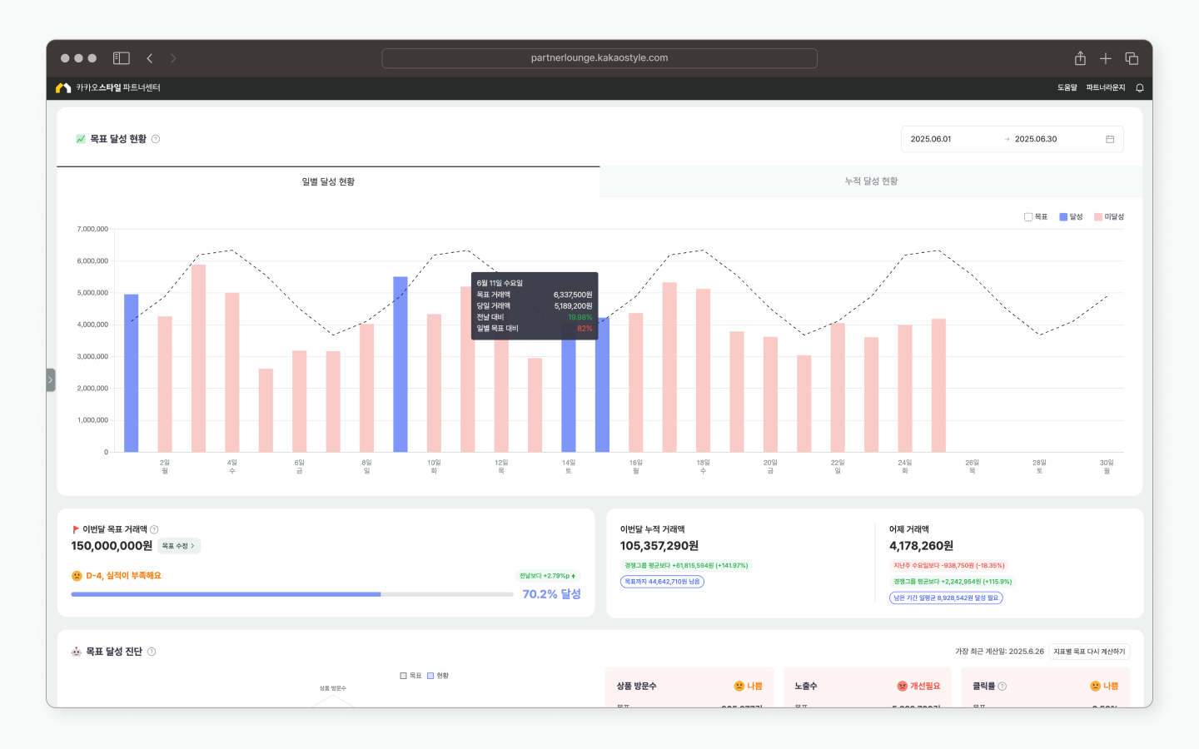Click the 지난주 수요일보다 -938,750원 badge

(948, 566)
